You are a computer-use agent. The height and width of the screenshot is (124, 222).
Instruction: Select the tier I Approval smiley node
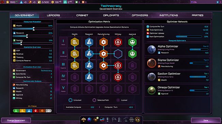[132, 42]
